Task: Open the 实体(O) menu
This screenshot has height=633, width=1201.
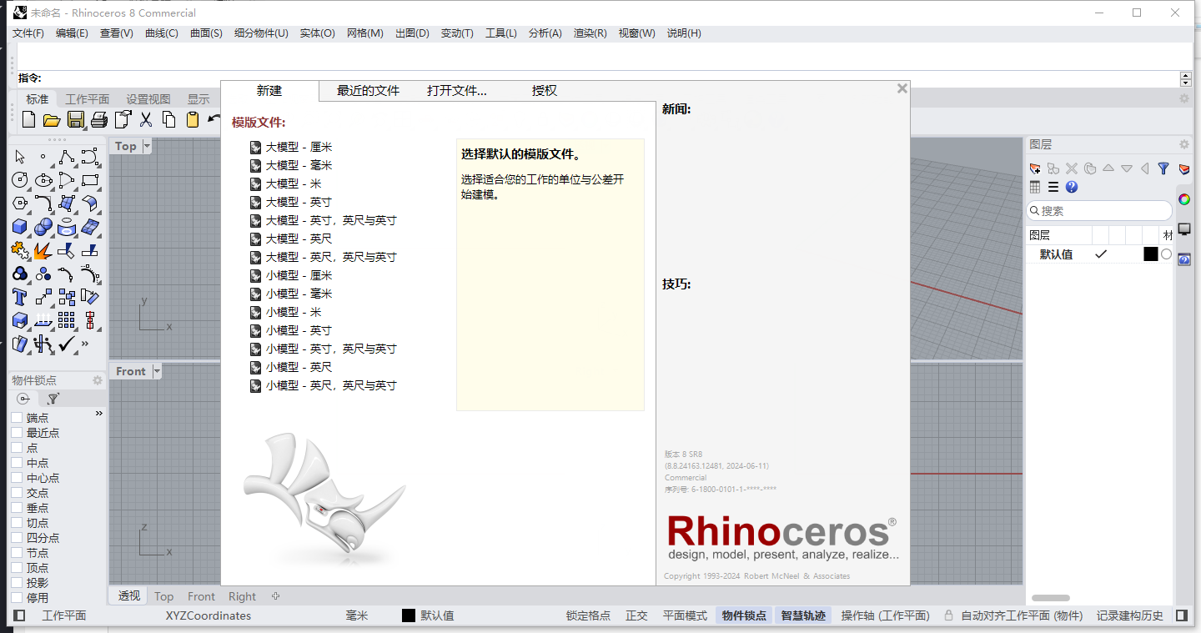Action: (317, 33)
